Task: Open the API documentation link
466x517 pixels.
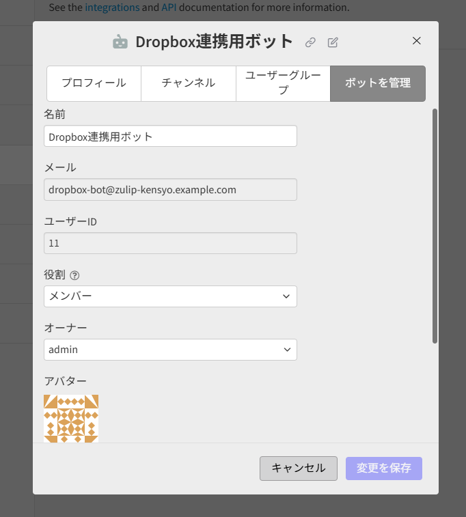Action: click(169, 8)
